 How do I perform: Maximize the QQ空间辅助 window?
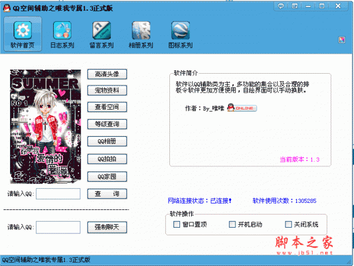322,6
